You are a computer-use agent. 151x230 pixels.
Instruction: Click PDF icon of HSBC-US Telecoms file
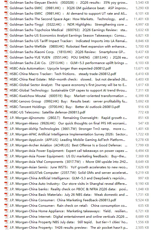7,112
